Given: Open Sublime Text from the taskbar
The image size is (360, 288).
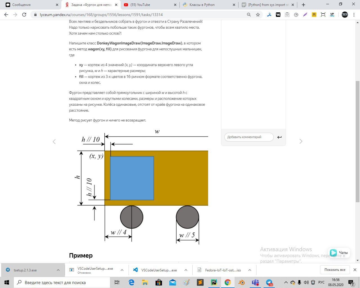Looking at the screenshot, I should click(x=200, y=282).
